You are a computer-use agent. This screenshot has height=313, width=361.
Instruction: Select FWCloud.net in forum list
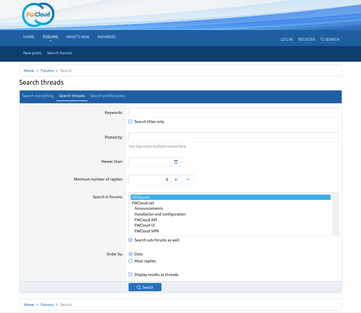[x=230, y=203]
